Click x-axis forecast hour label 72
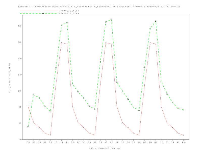200x155 pixels. (161, 142)
